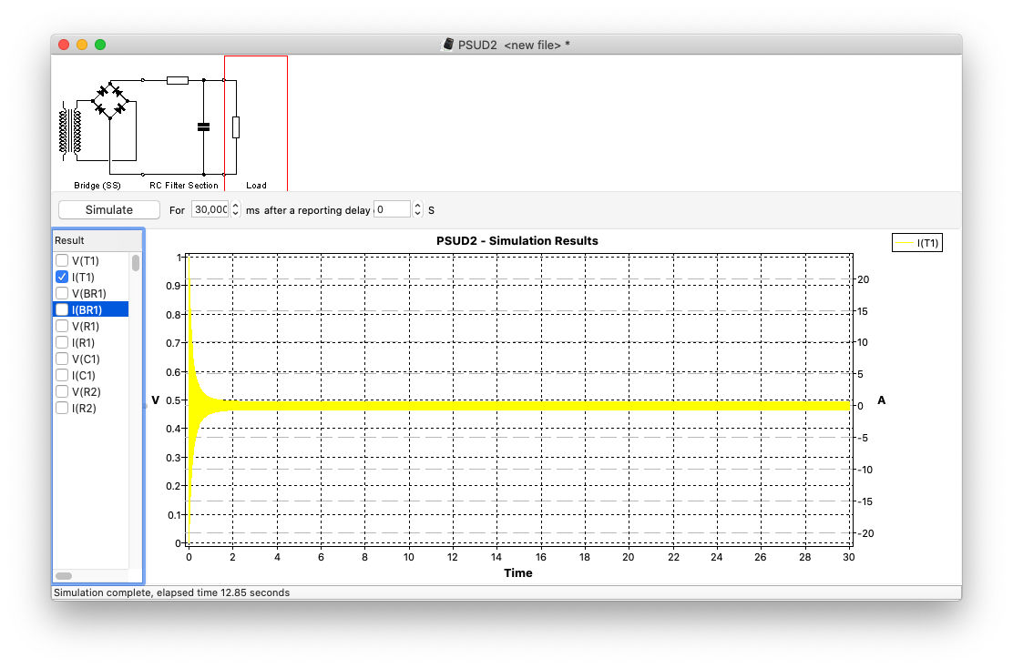Click the simulation duration stepper arrows

coord(236,209)
